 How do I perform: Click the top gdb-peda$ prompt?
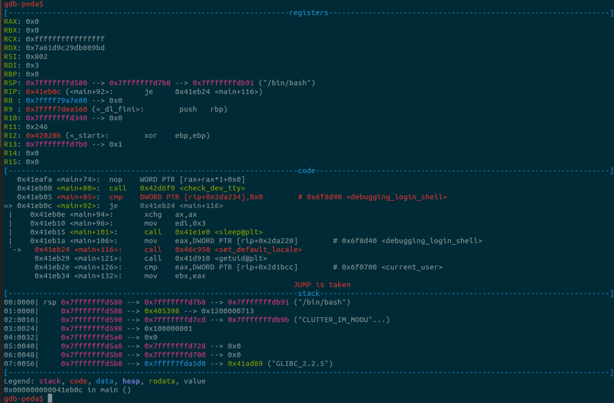pyautogui.click(x=23, y=4)
